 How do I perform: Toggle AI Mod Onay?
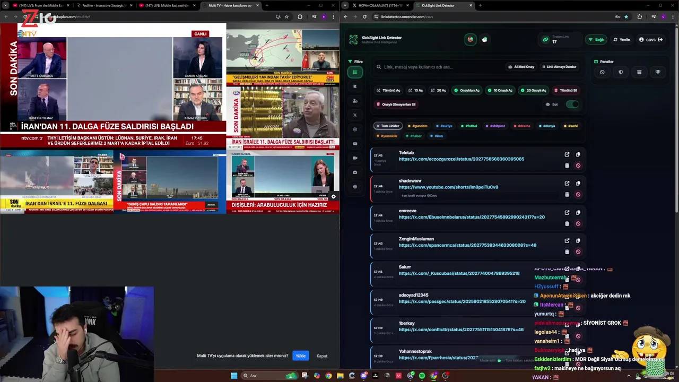point(521,67)
